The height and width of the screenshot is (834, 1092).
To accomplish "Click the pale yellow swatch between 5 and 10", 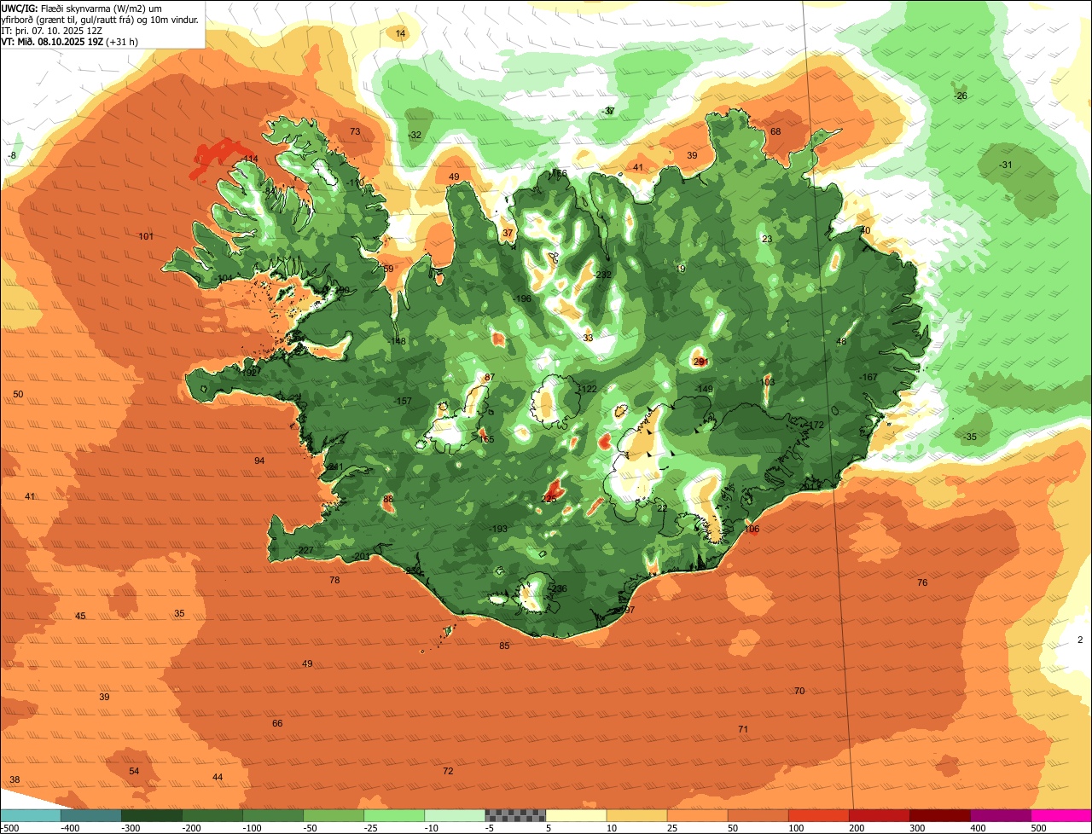I will tap(576, 815).
